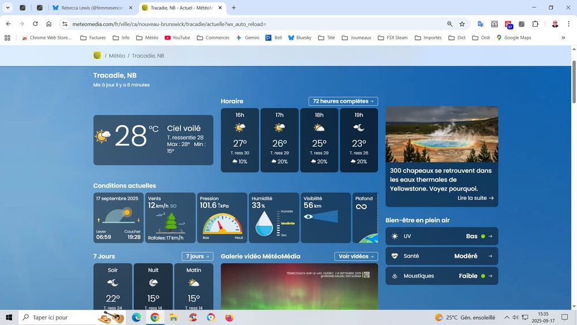Open the UV Bas outdoor index row
Viewport: 577px width, 325px height.
(x=441, y=236)
